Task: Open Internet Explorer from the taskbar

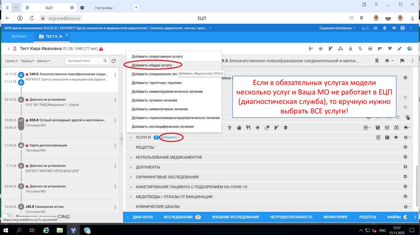Action: [46, 230]
